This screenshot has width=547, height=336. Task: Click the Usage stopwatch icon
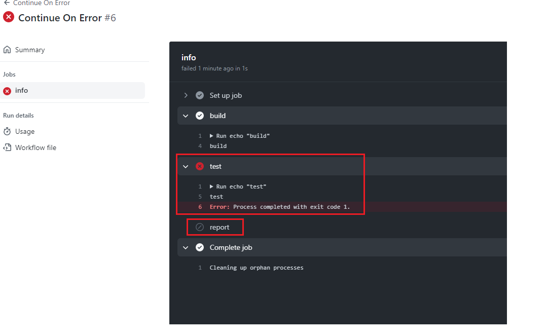[7, 131]
